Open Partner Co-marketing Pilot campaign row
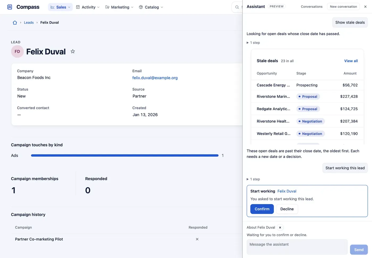The height and width of the screenshot is (258, 372). [x=127, y=239]
